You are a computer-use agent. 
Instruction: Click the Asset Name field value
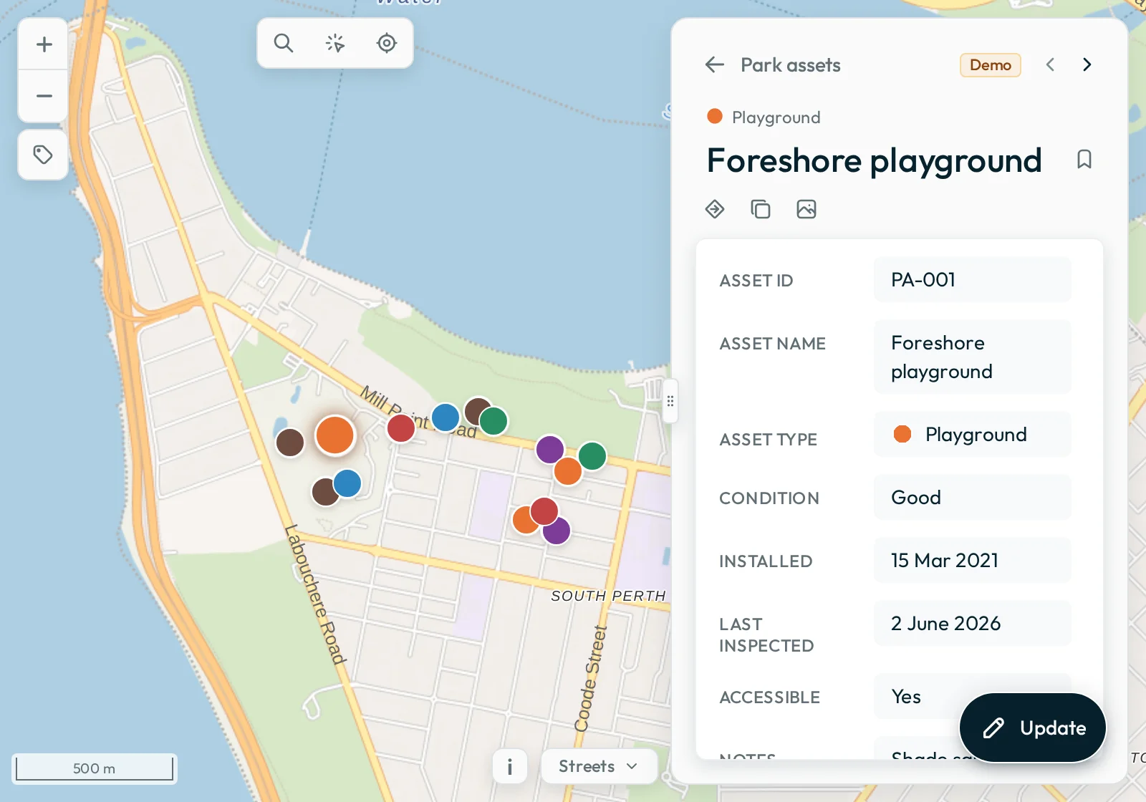pyautogui.click(x=973, y=357)
